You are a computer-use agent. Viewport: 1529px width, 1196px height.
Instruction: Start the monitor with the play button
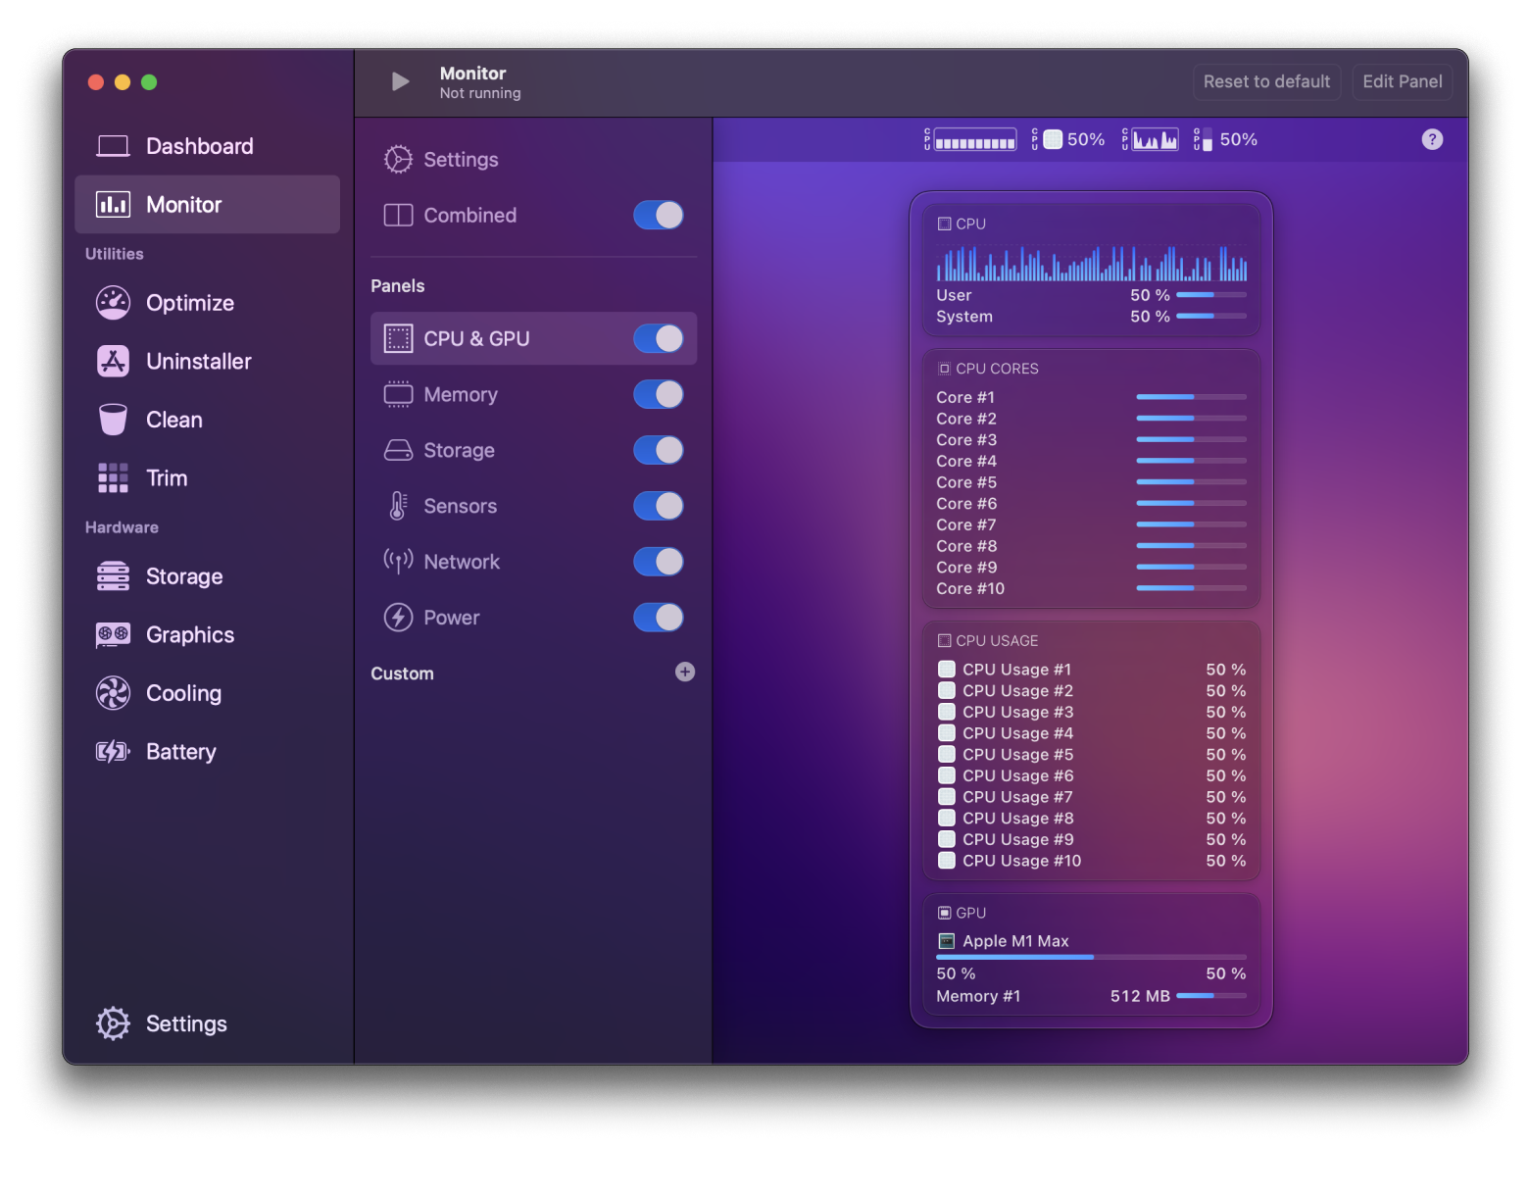coord(400,81)
